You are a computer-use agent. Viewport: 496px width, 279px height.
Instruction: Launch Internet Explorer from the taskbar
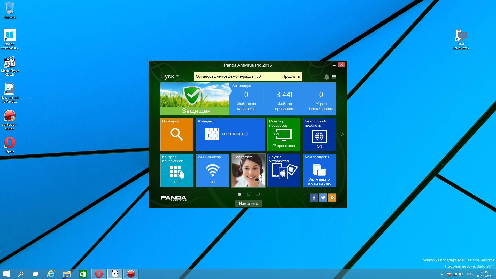point(51,274)
